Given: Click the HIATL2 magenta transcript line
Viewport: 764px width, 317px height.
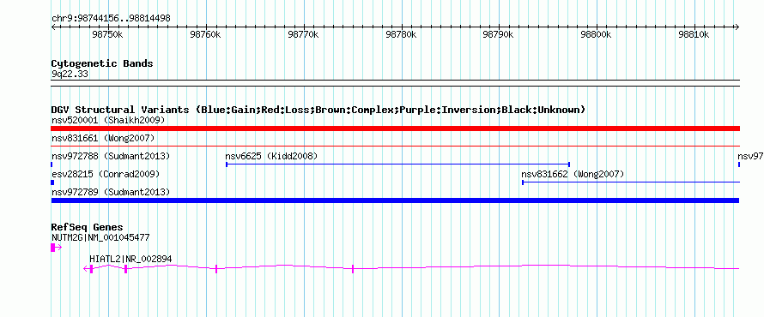Looking at the screenshot, I should [412, 267].
